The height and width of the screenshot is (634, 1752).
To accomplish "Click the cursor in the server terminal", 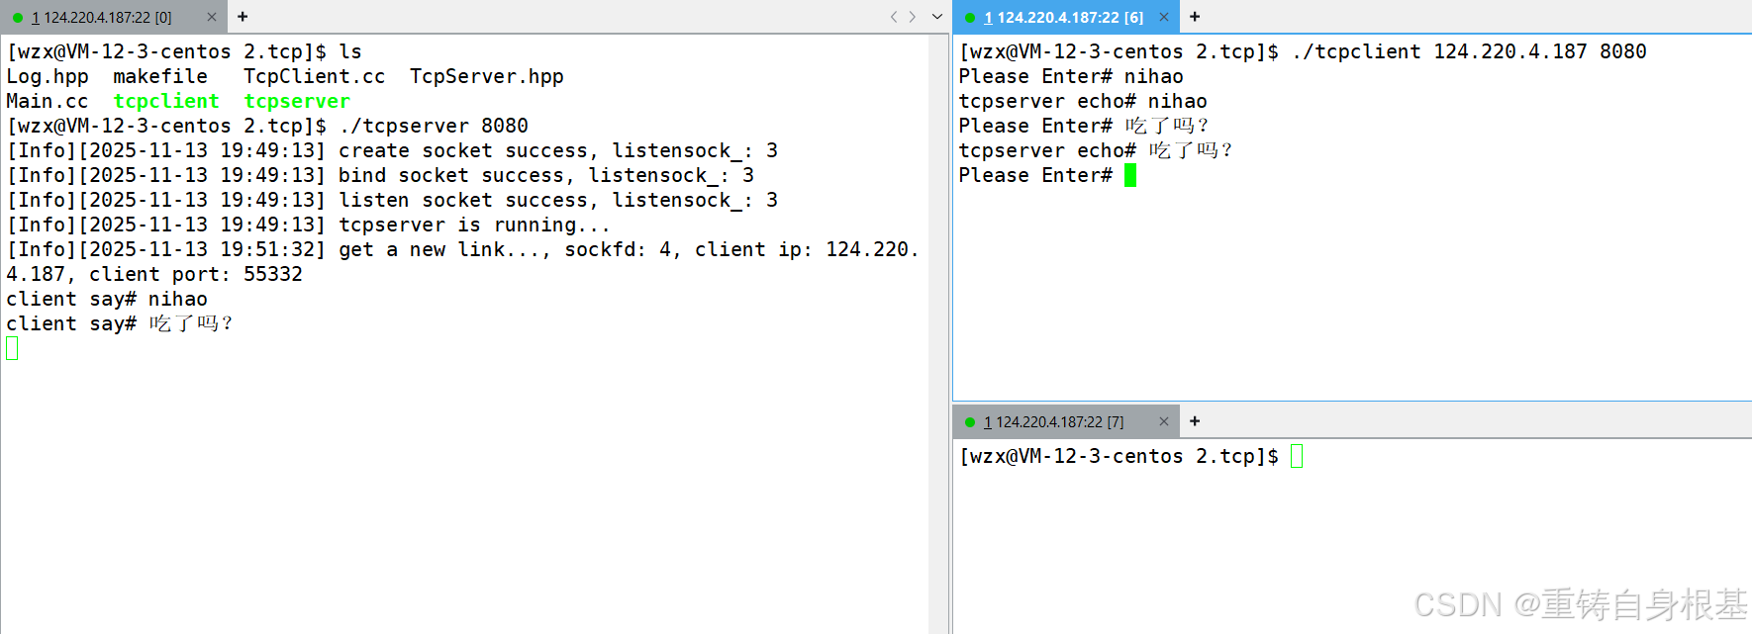I will coord(12,348).
